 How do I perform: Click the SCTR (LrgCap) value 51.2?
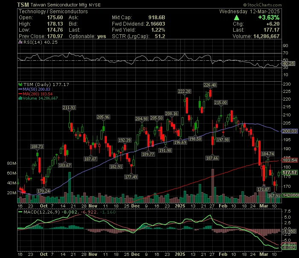[x=160, y=36]
